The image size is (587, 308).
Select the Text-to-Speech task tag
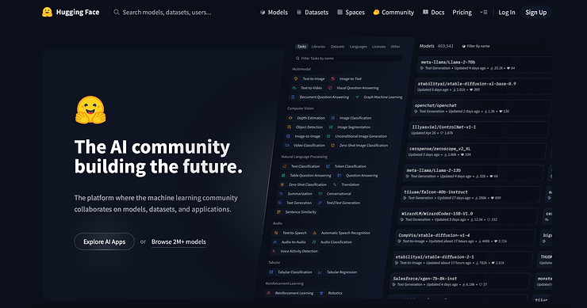(x=290, y=233)
